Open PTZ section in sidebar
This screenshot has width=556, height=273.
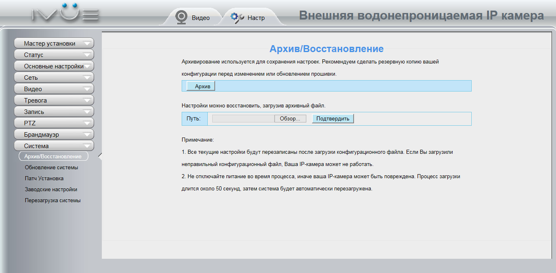click(x=54, y=123)
